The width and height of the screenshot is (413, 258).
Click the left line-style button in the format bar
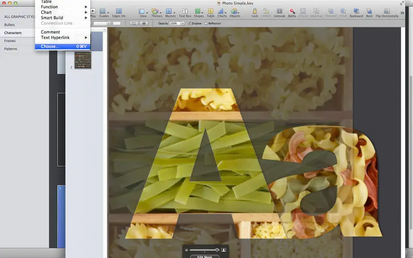134,23
